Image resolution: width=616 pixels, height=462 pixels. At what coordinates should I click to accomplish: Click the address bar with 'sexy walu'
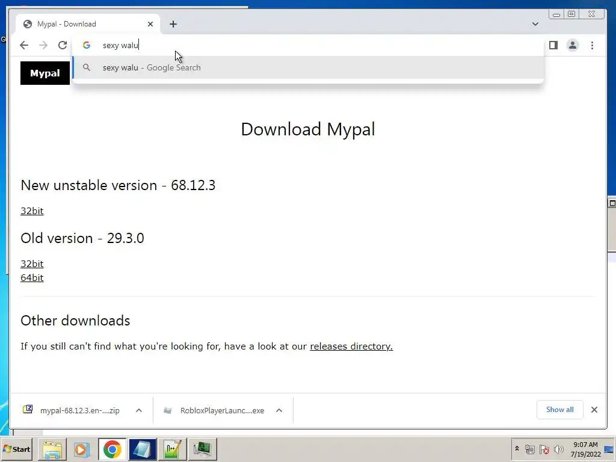tap(308, 45)
